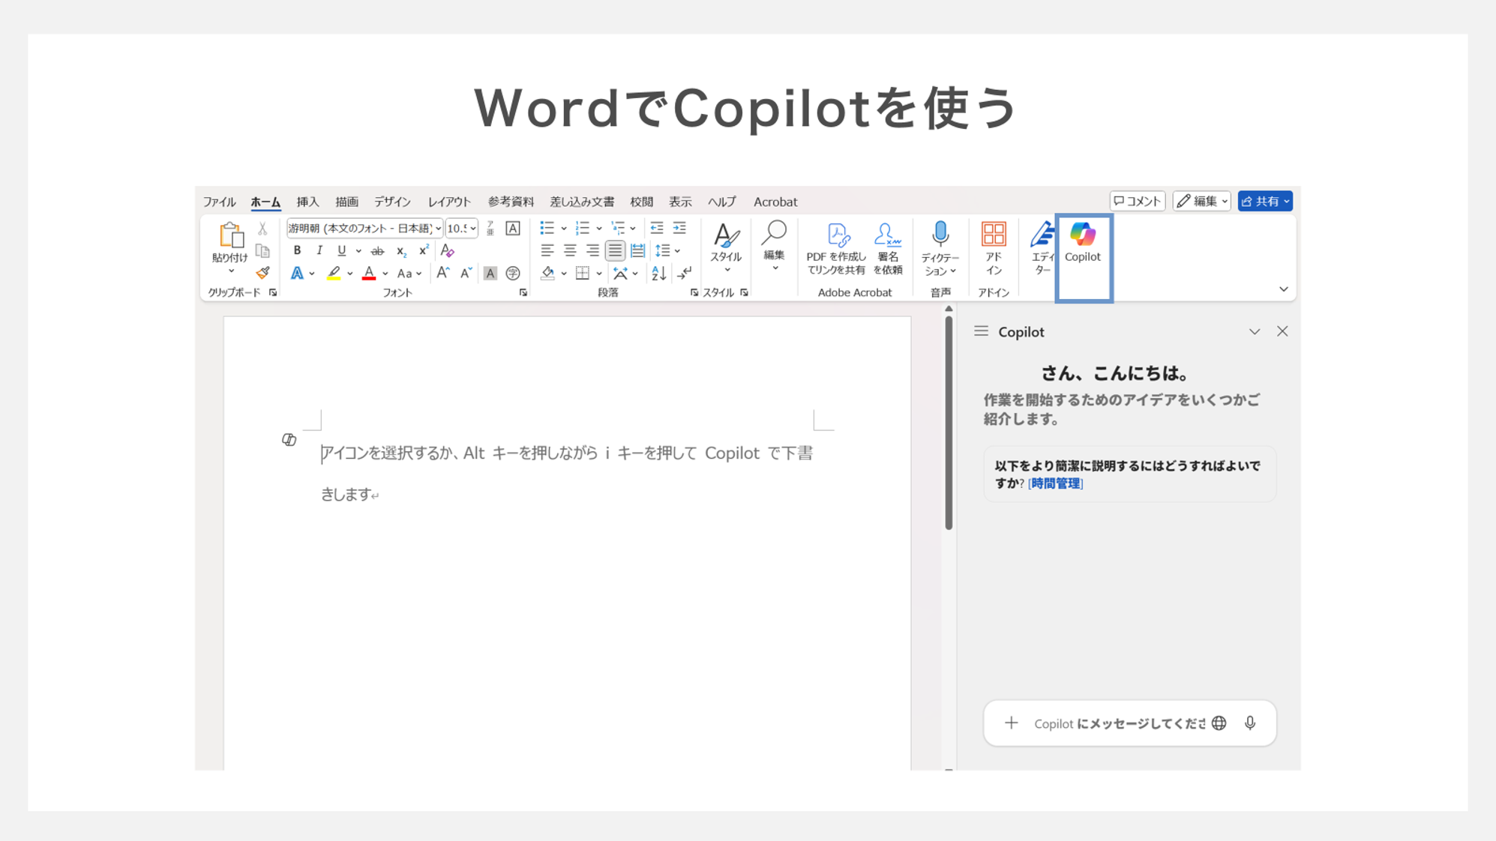The image size is (1496, 841).
Task: Click the character border boxed A icon
Action: point(513,229)
